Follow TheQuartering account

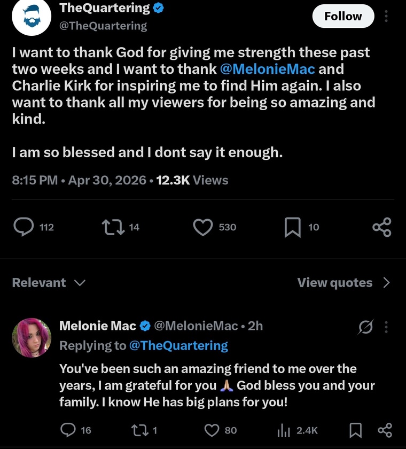point(343,16)
